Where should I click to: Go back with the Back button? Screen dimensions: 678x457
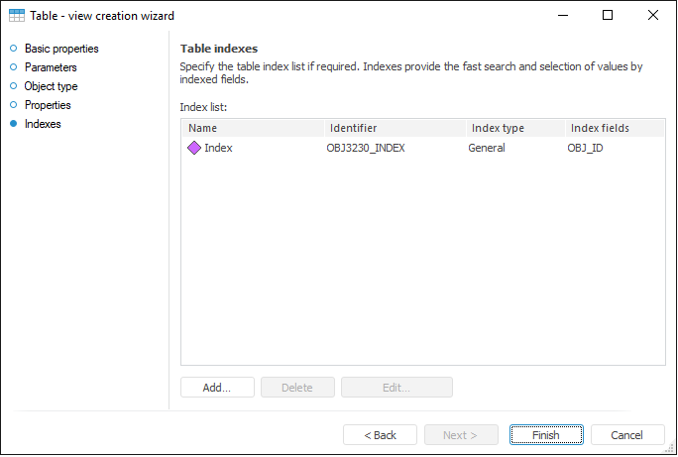coord(380,435)
